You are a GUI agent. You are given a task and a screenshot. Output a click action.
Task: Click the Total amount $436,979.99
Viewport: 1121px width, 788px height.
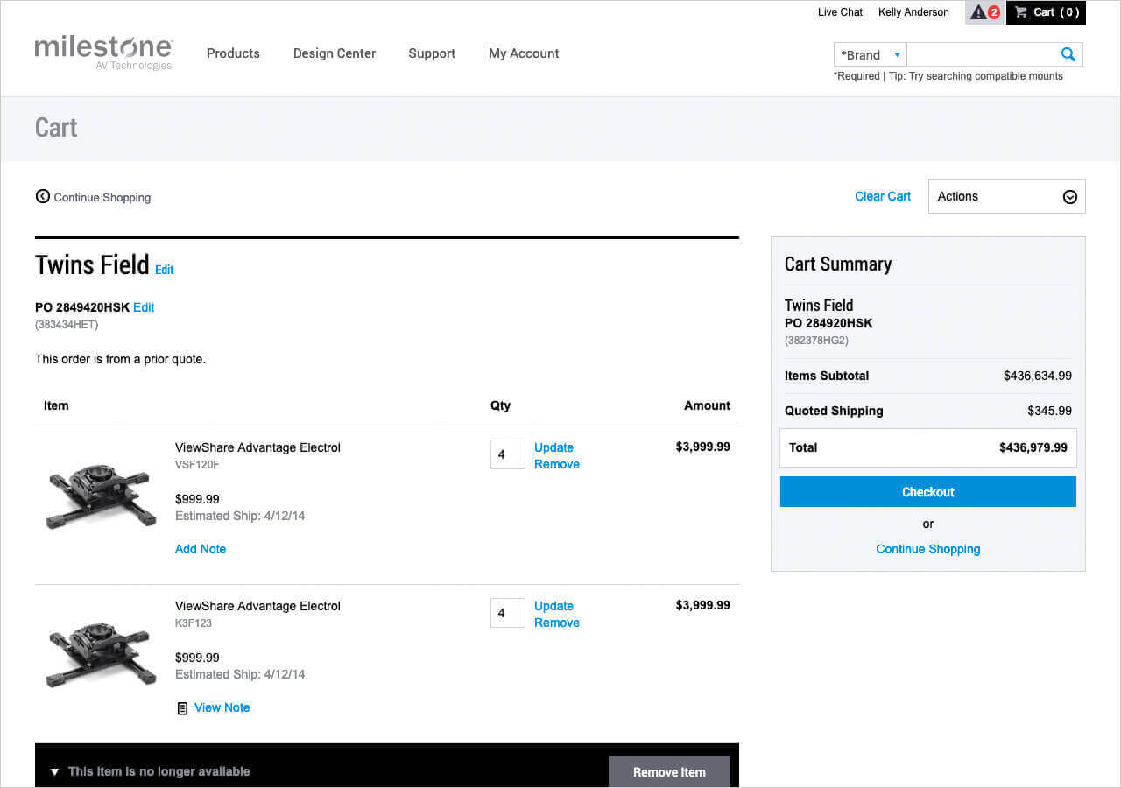pos(1033,447)
